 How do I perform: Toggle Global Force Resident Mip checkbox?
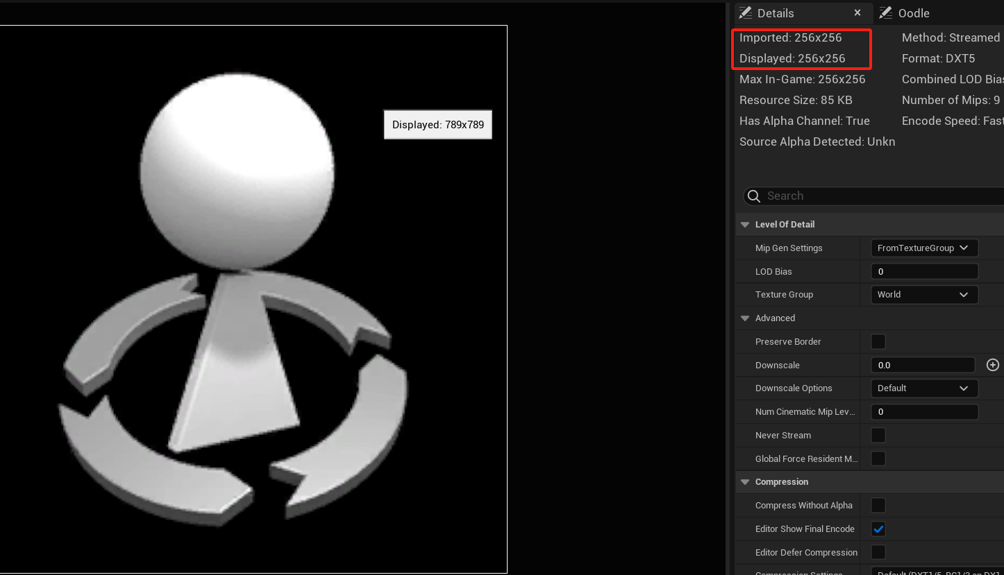pyautogui.click(x=878, y=458)
